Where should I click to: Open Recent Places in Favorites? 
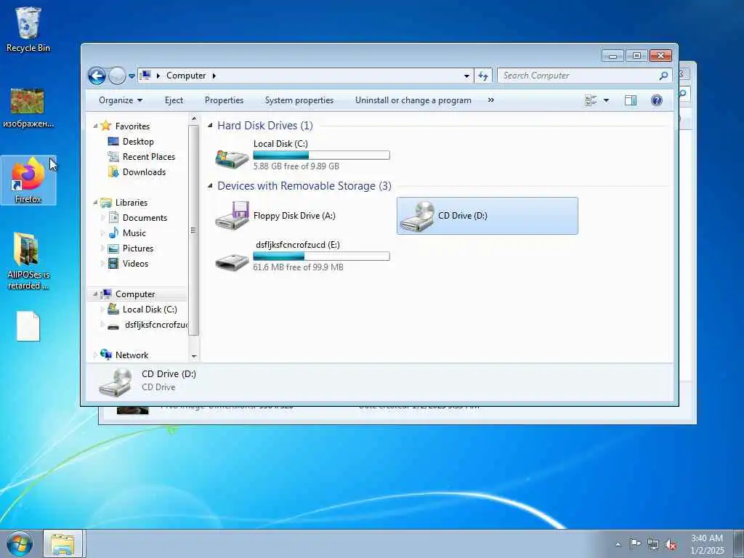148,157
